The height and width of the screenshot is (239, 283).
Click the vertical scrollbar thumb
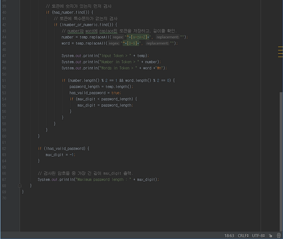coord(281,162)
